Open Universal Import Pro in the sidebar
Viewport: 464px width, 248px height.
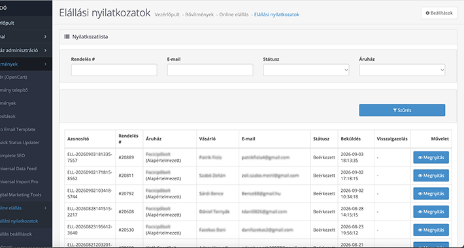(19, 182)
